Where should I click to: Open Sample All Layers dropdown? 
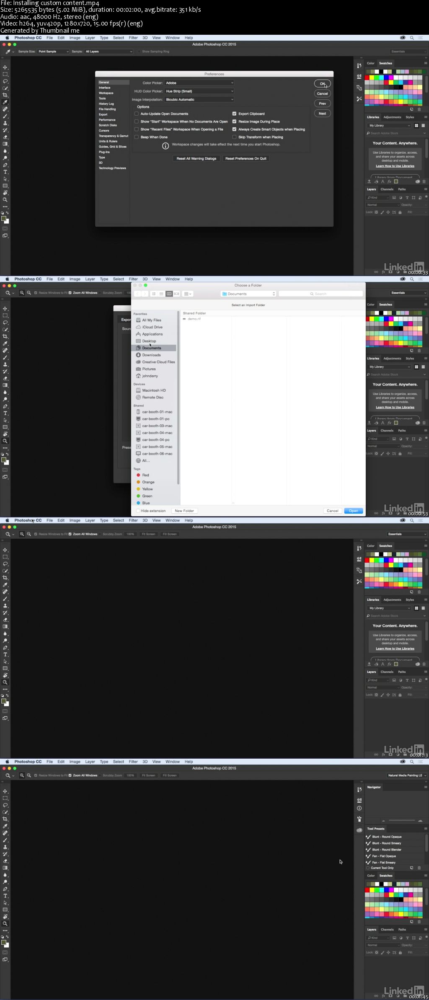tap(109, 52)
